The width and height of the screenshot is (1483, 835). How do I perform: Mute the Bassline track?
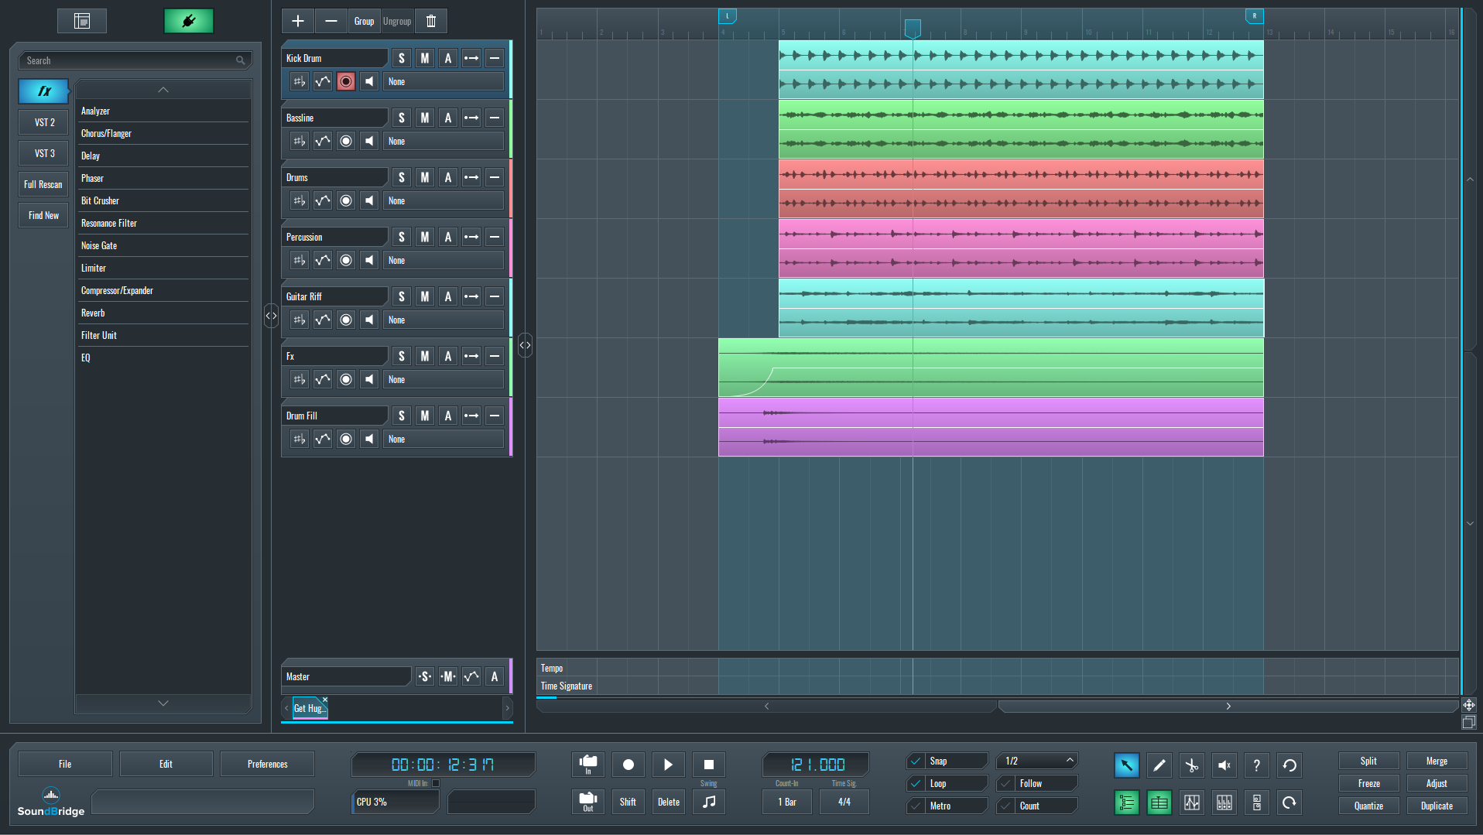(x=424, y=118)
